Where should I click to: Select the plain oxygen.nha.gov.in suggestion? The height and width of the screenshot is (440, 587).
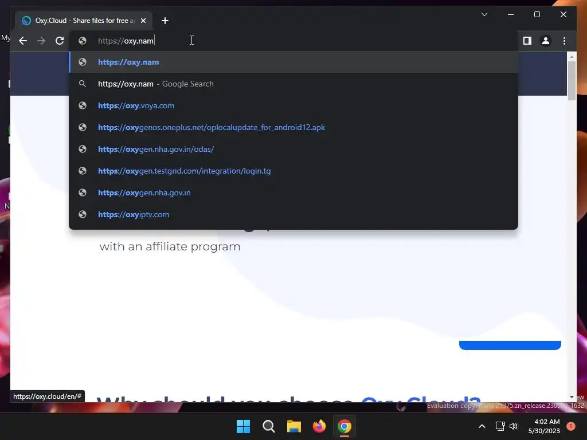293,192
